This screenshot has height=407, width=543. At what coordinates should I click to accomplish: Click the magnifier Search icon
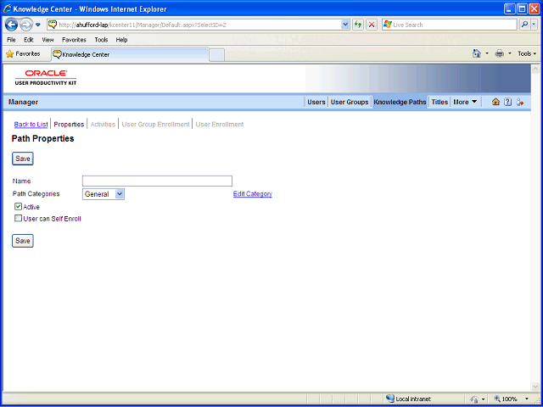click(525, 25)
